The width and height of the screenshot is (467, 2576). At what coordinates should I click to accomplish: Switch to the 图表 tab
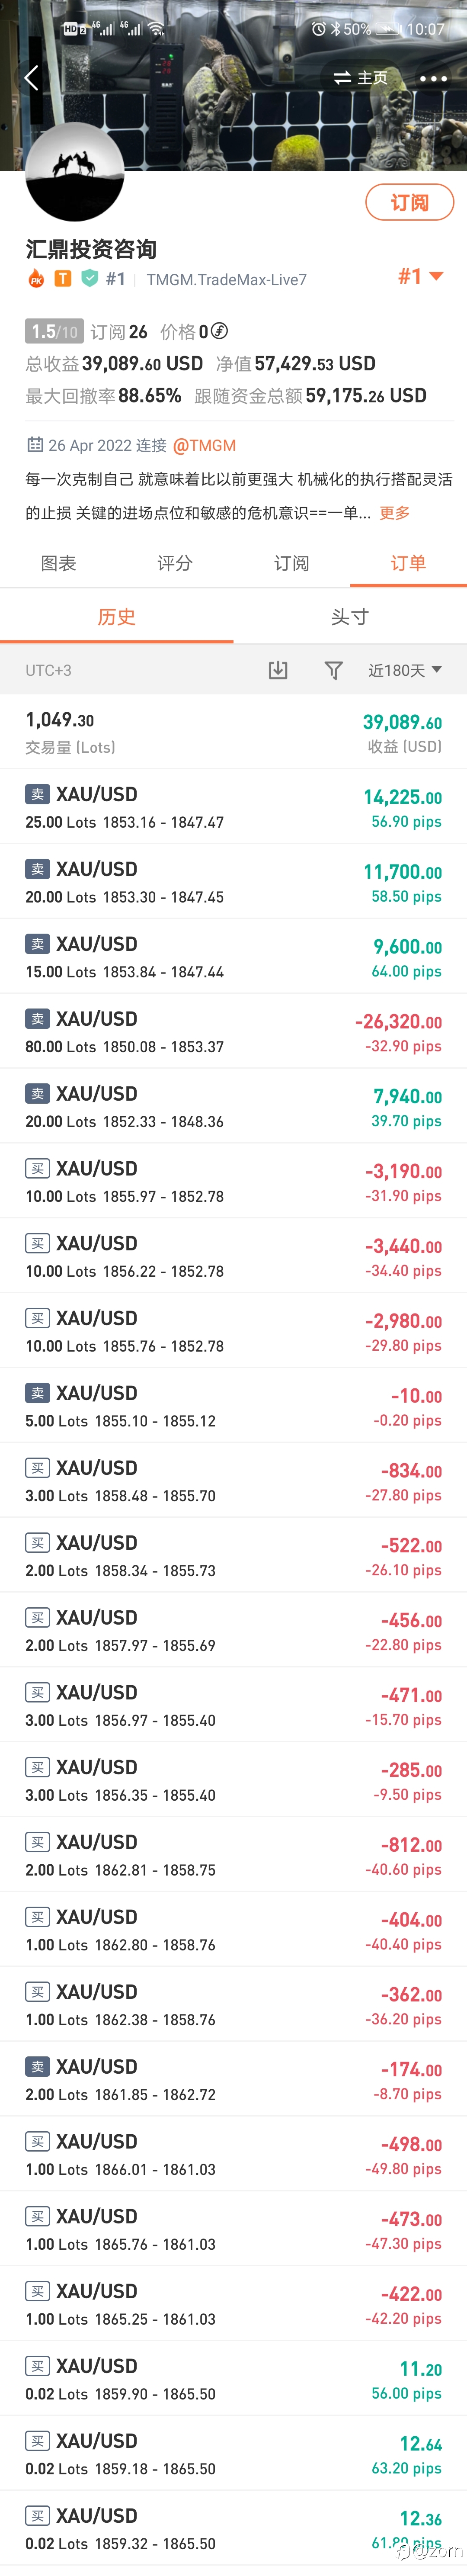click(58, 563)
